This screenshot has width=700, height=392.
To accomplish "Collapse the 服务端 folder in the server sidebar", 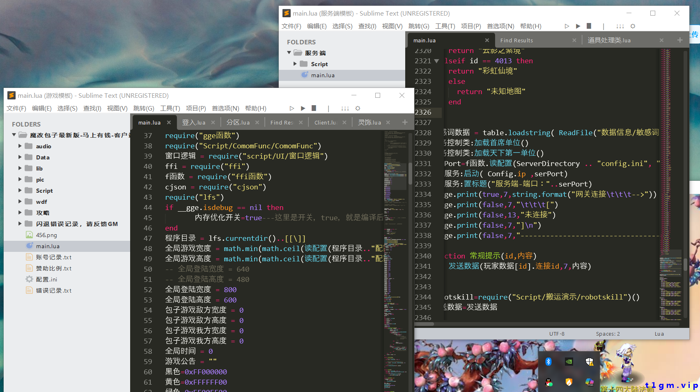I will coord(289,53).
